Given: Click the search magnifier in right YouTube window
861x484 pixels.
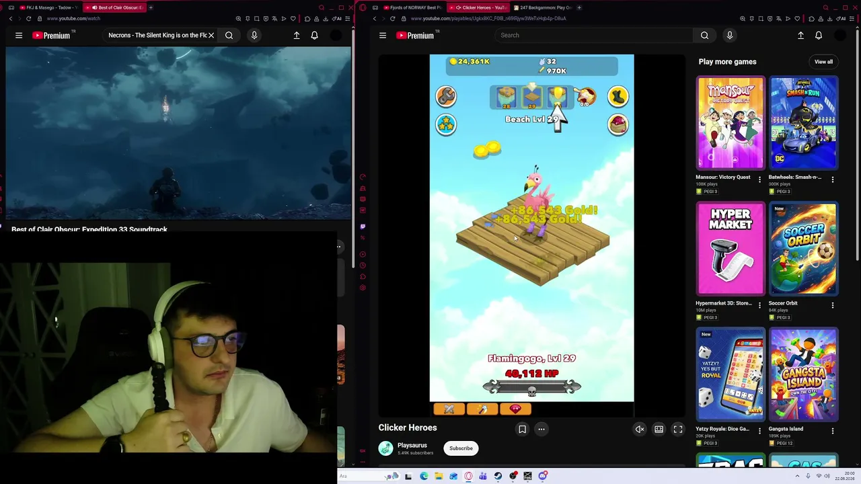Looking at the screenshot, I should coord(704,35).
